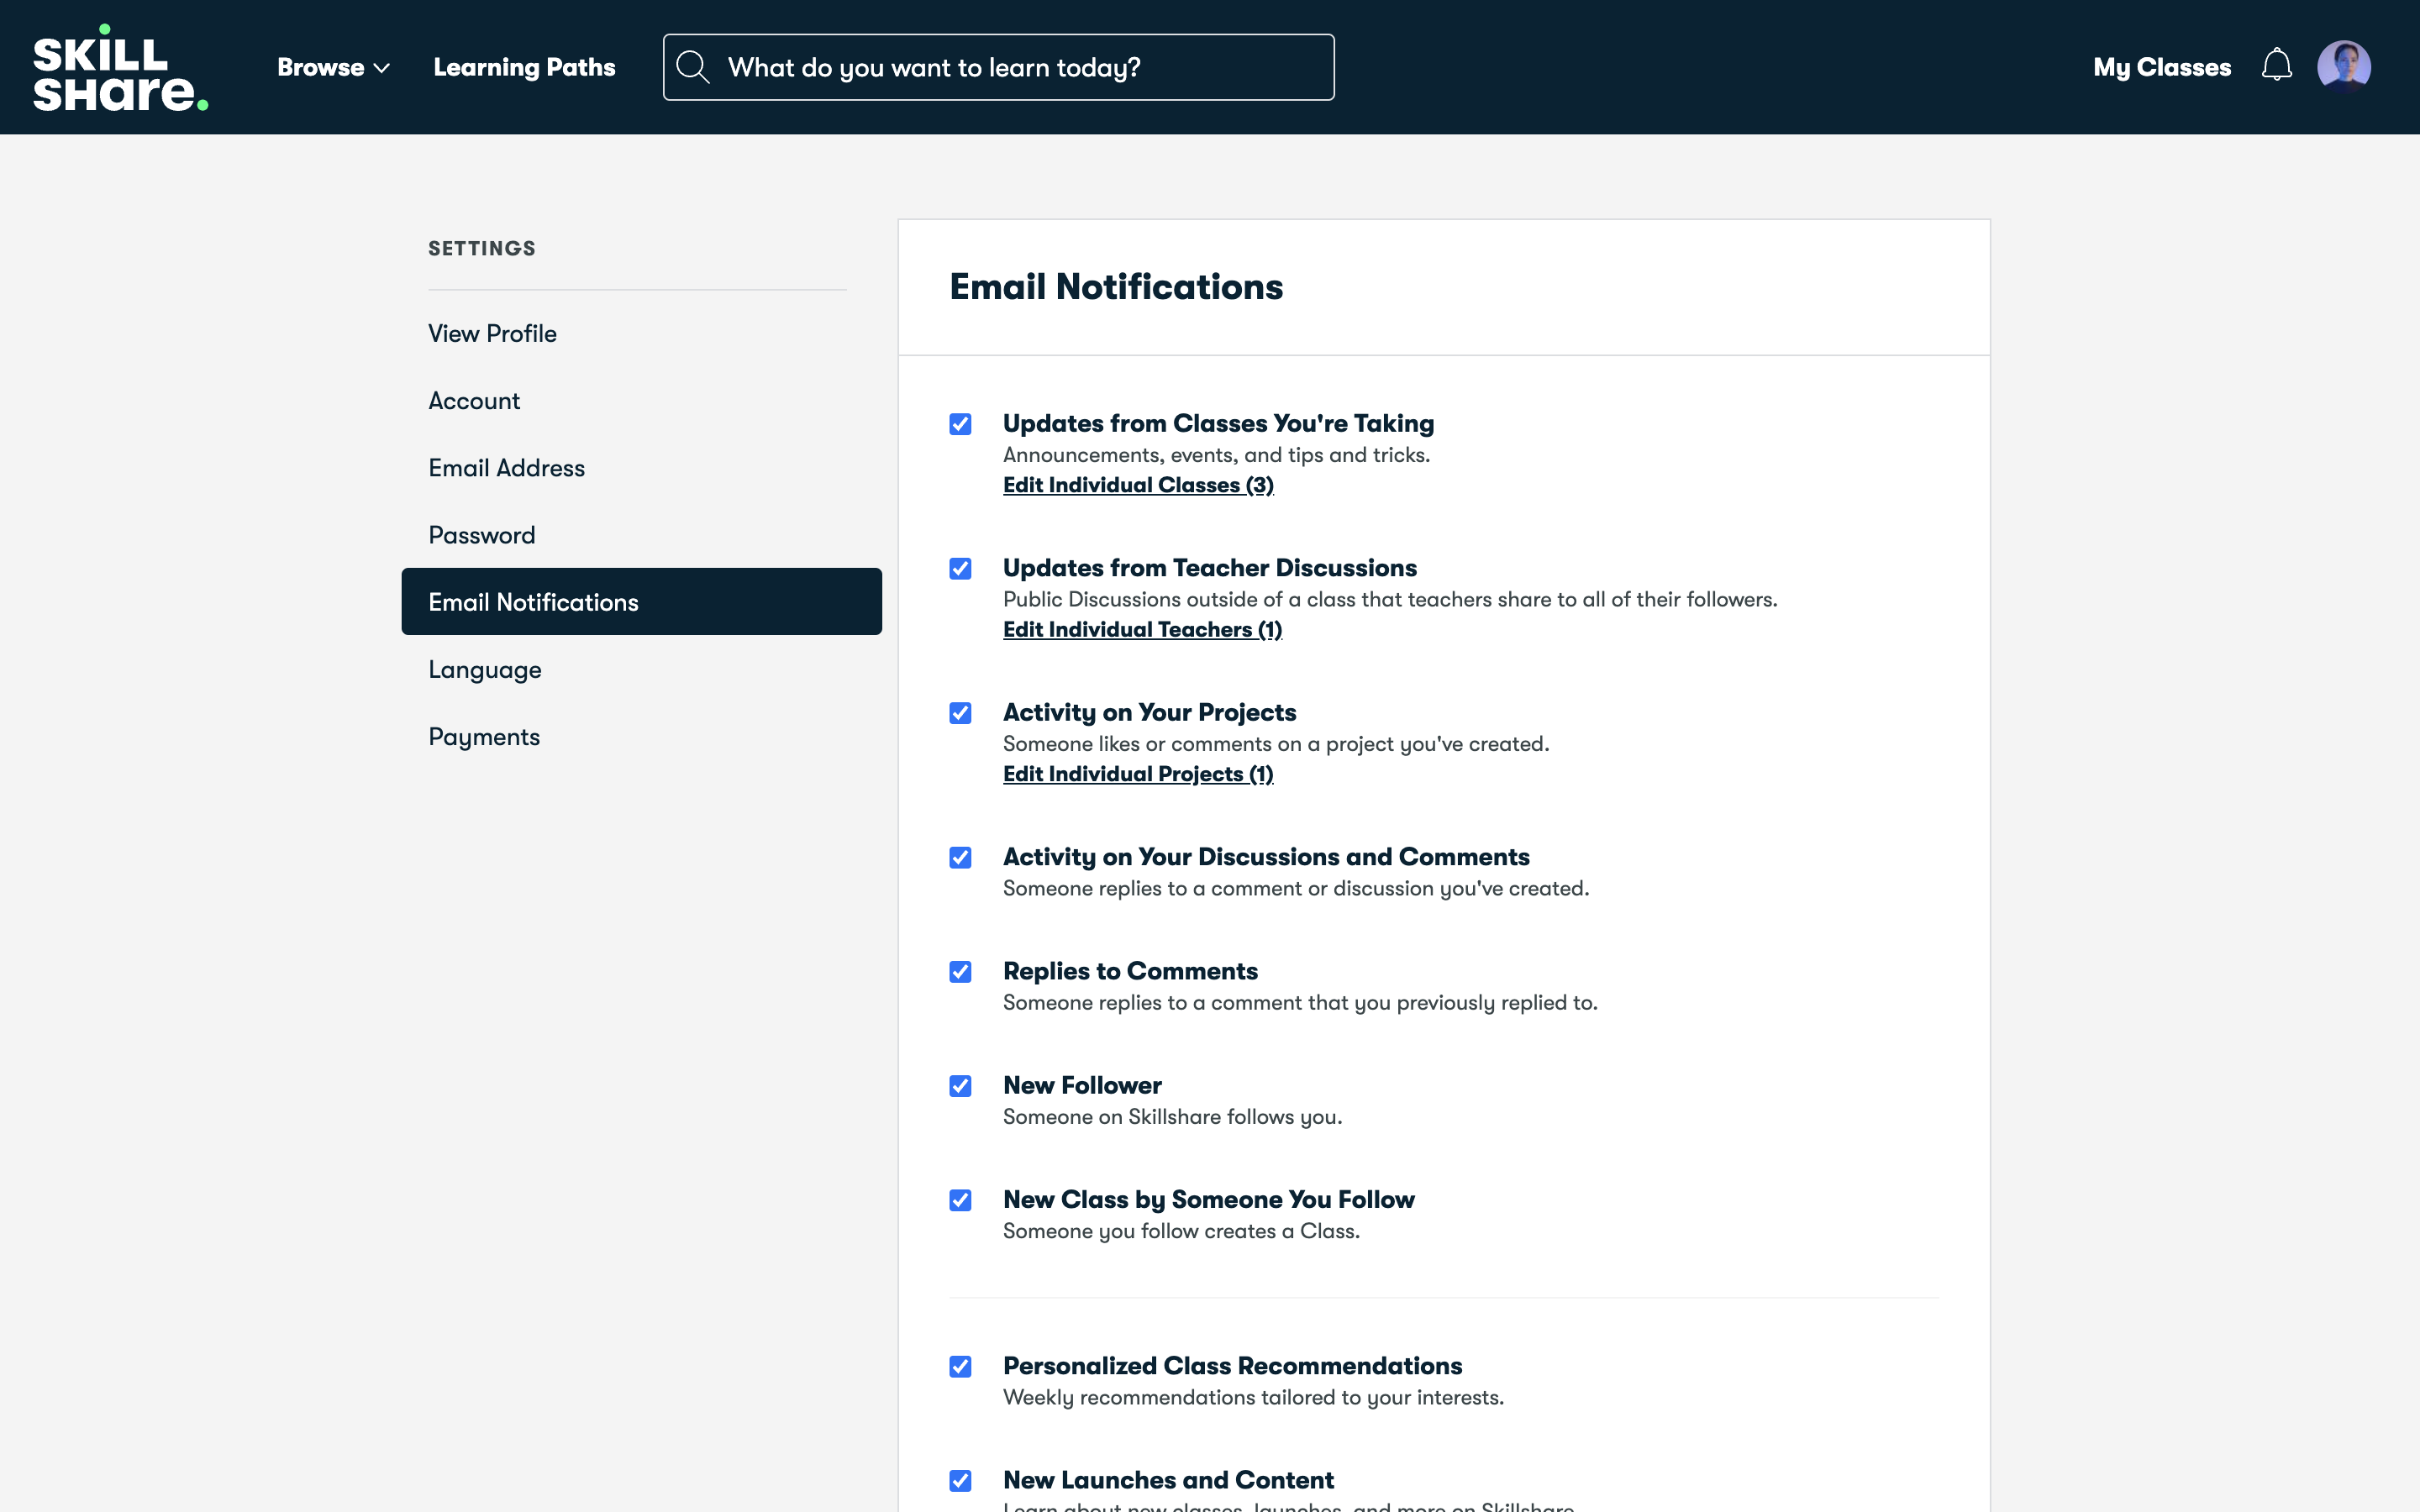
Task: Toggle Updates from Teacher Discussions checkbox
Action: click(960, 568)
